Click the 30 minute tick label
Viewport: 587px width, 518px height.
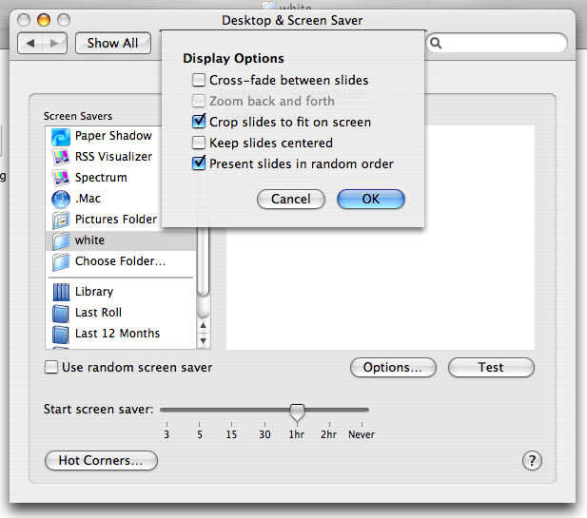click(264, 434)
